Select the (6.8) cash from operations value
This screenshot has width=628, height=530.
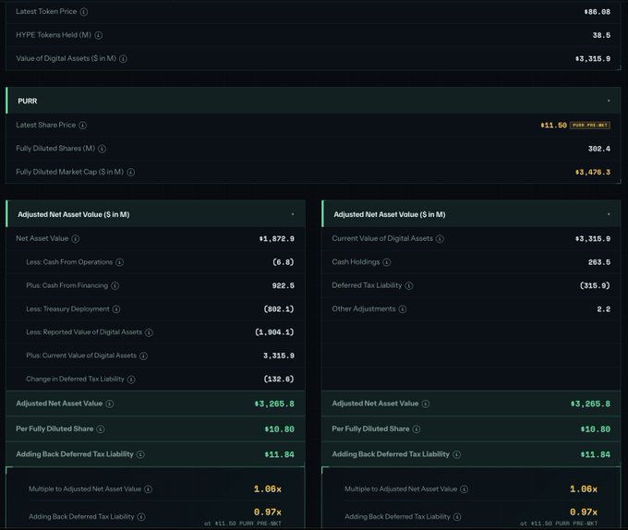pyautogui.click(x=284, y=262)
